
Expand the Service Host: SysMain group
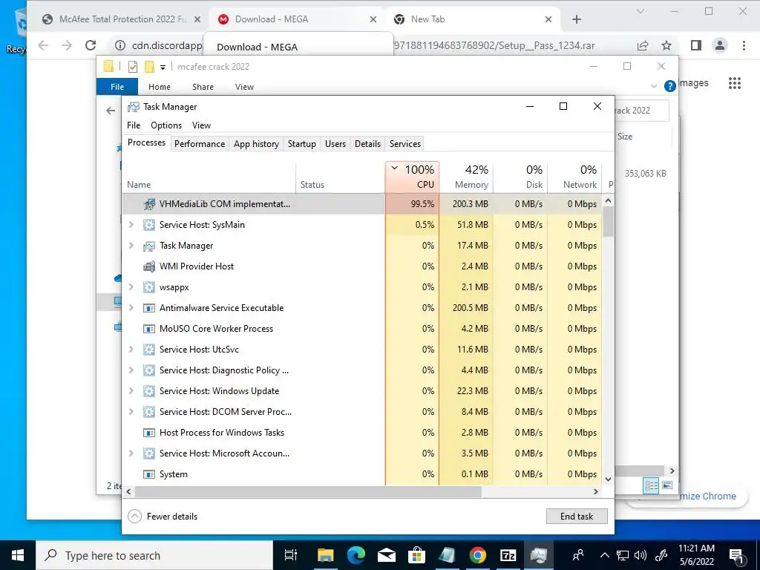(x=131, y=225)
